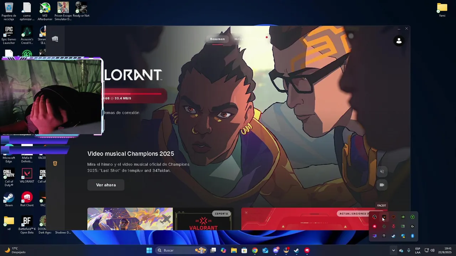
Task: Select the 'como optimizar' document icon
Action: [x=27, y=11]
